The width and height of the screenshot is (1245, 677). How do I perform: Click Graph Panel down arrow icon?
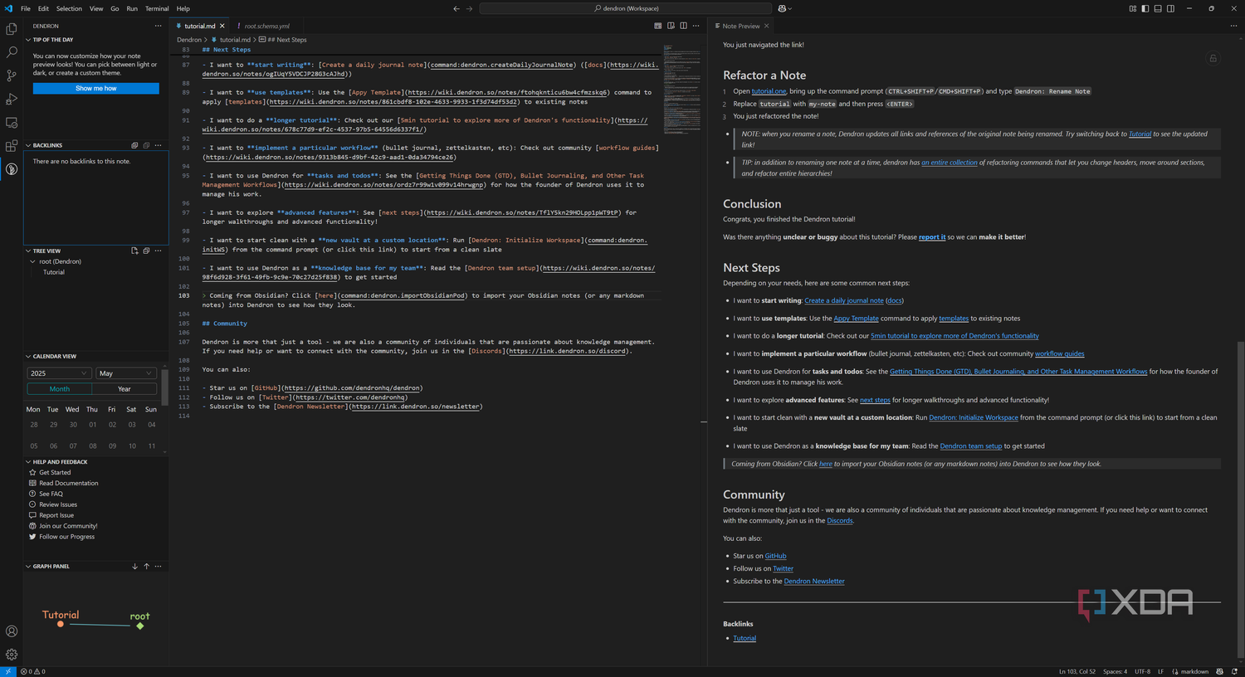point(134,567)
